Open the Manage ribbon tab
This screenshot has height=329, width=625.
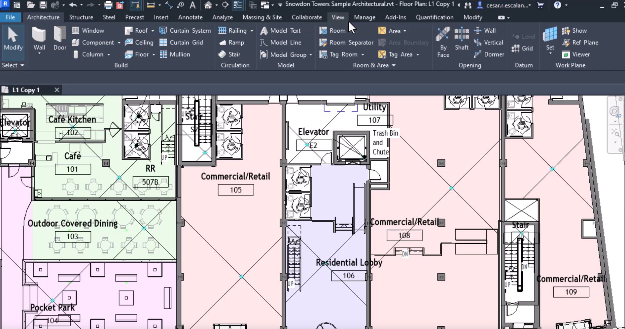click(365, 17)
